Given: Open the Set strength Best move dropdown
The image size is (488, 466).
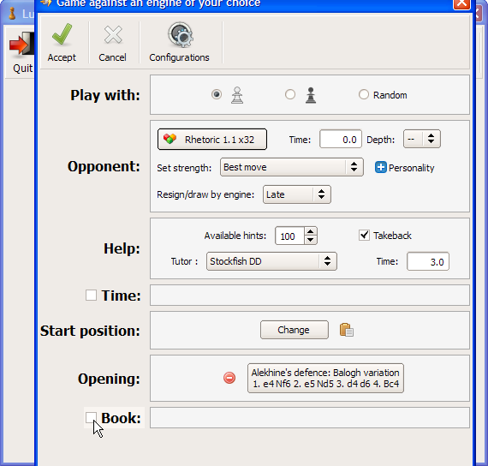Looking at the screenshot, I should [292, 167].
